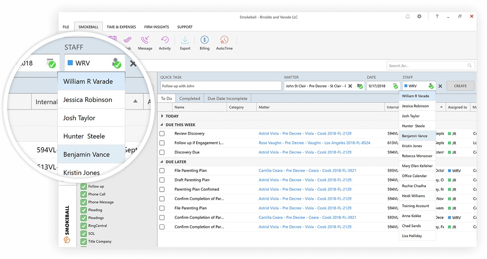This screenshot has width=487, height=259.
Task: Select Mary Ellen Kelleher from staff list
Action: click(x=417, y=166)
